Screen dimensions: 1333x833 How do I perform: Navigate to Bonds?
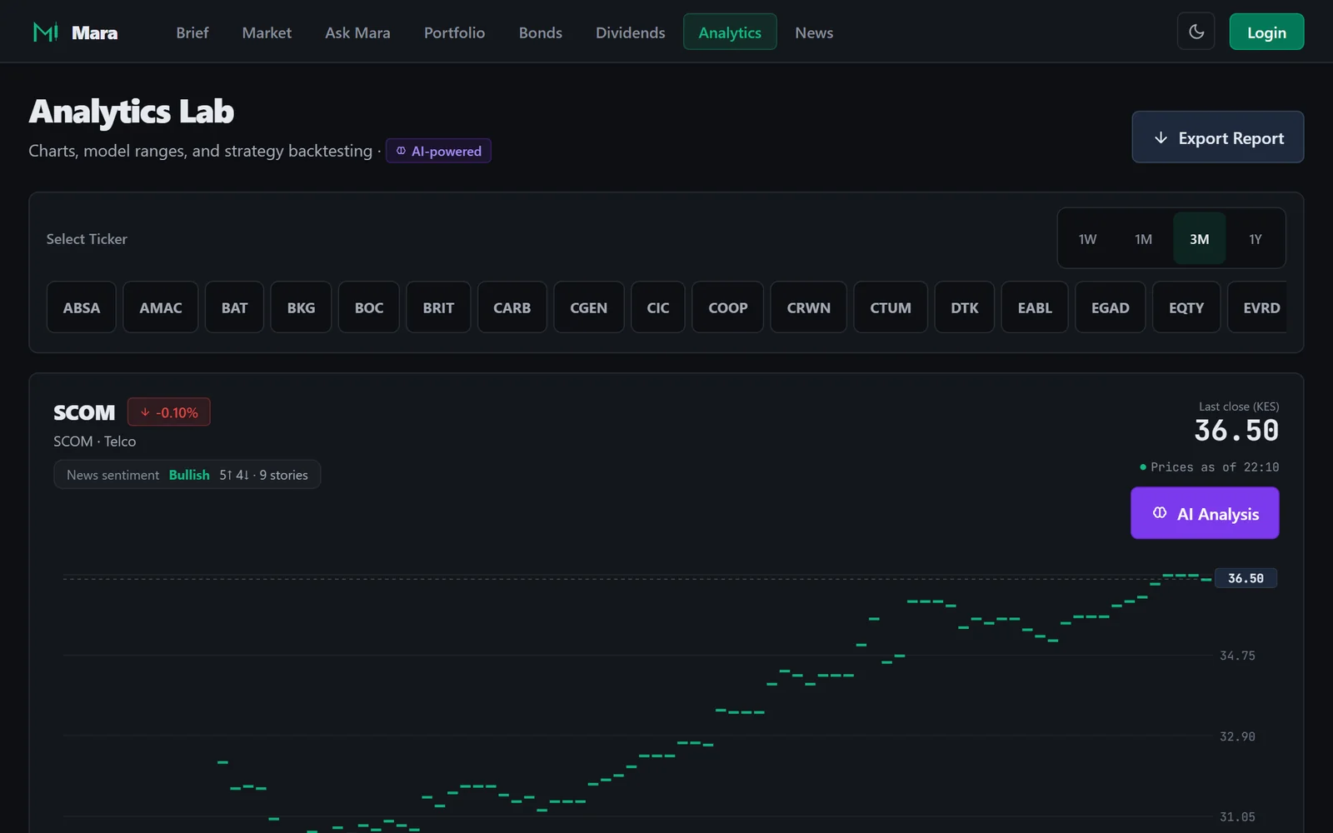coord(541,32)
